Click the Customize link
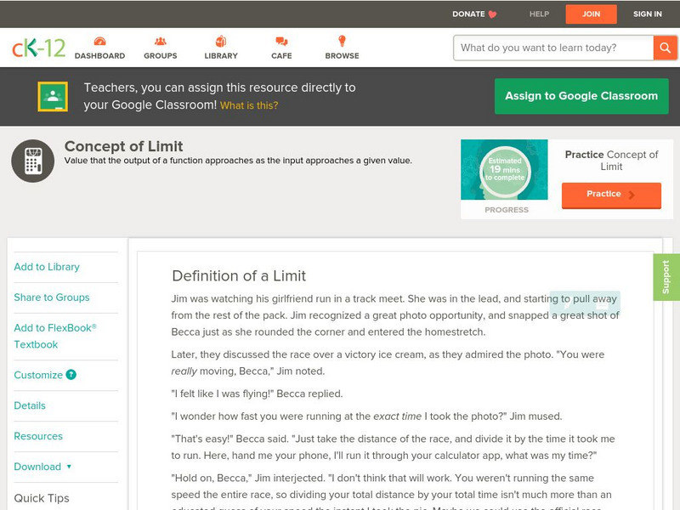The width and height of the screenshot is (680, 510). point(38,375)
